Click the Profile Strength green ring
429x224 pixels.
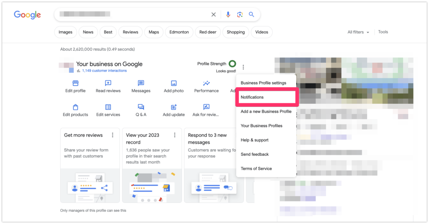pos(232,64)
